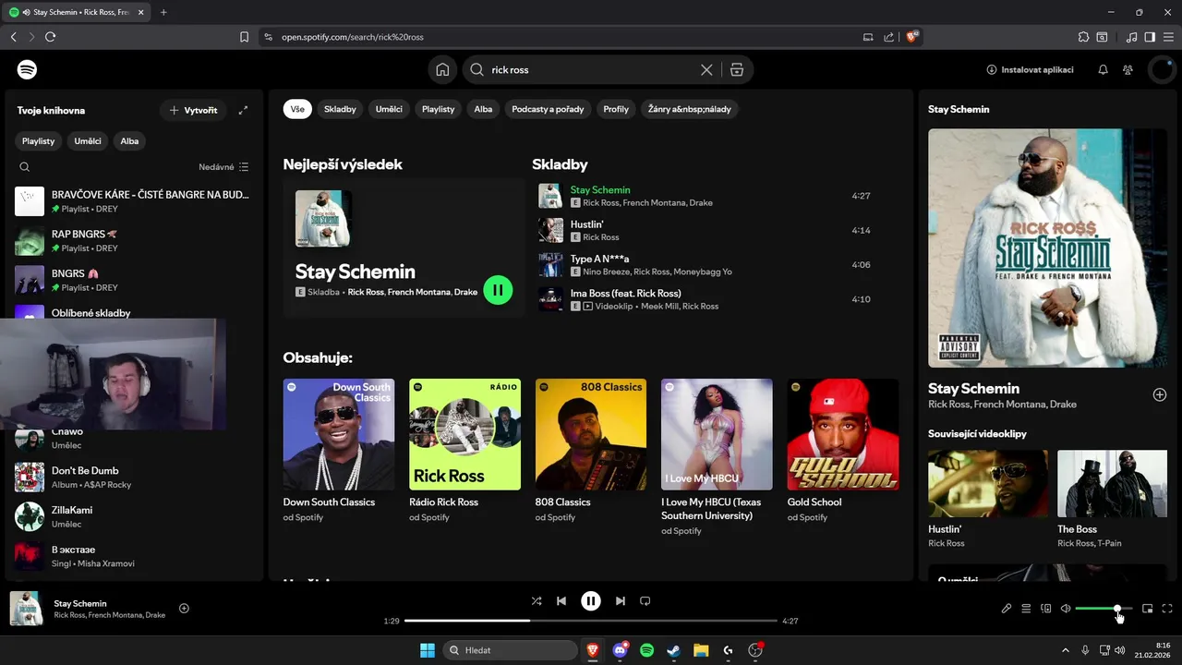Select the Vše filter tab
This screenshot has height=665, width=1182.
click(x=297, y=109)
